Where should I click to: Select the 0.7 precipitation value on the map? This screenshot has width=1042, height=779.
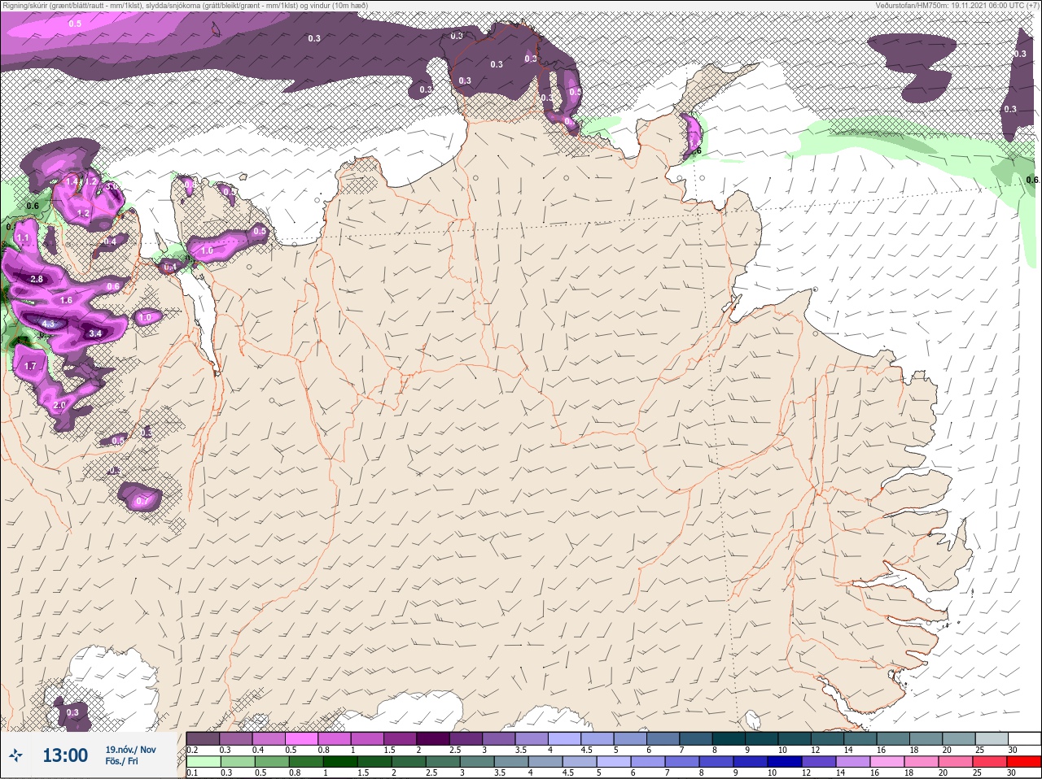142,501
